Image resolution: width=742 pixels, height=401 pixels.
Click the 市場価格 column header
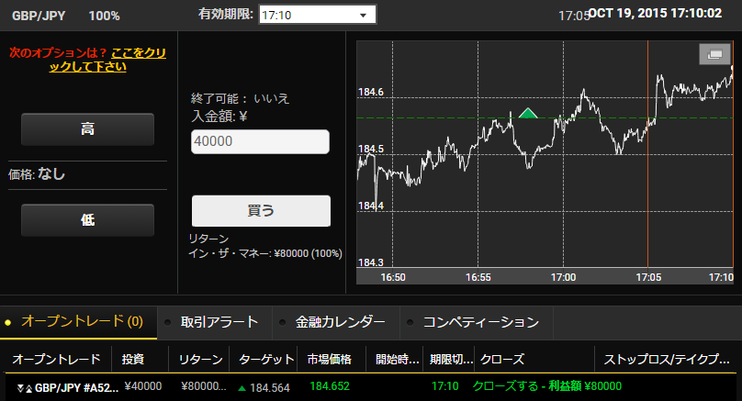click(330, 360)
